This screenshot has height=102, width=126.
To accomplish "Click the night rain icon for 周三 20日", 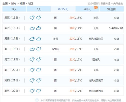I will 39,70.
